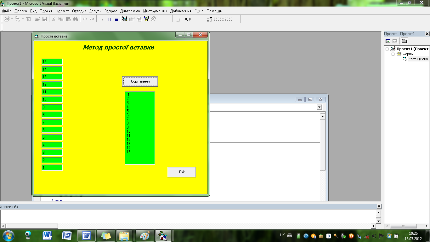
Task: Click the Exit button on form
Action: point(182,172)
